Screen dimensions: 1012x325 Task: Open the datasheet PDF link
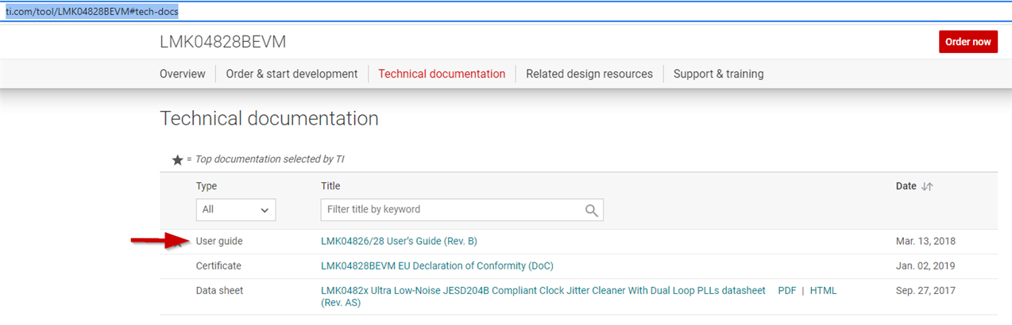[x=787, y=291]
